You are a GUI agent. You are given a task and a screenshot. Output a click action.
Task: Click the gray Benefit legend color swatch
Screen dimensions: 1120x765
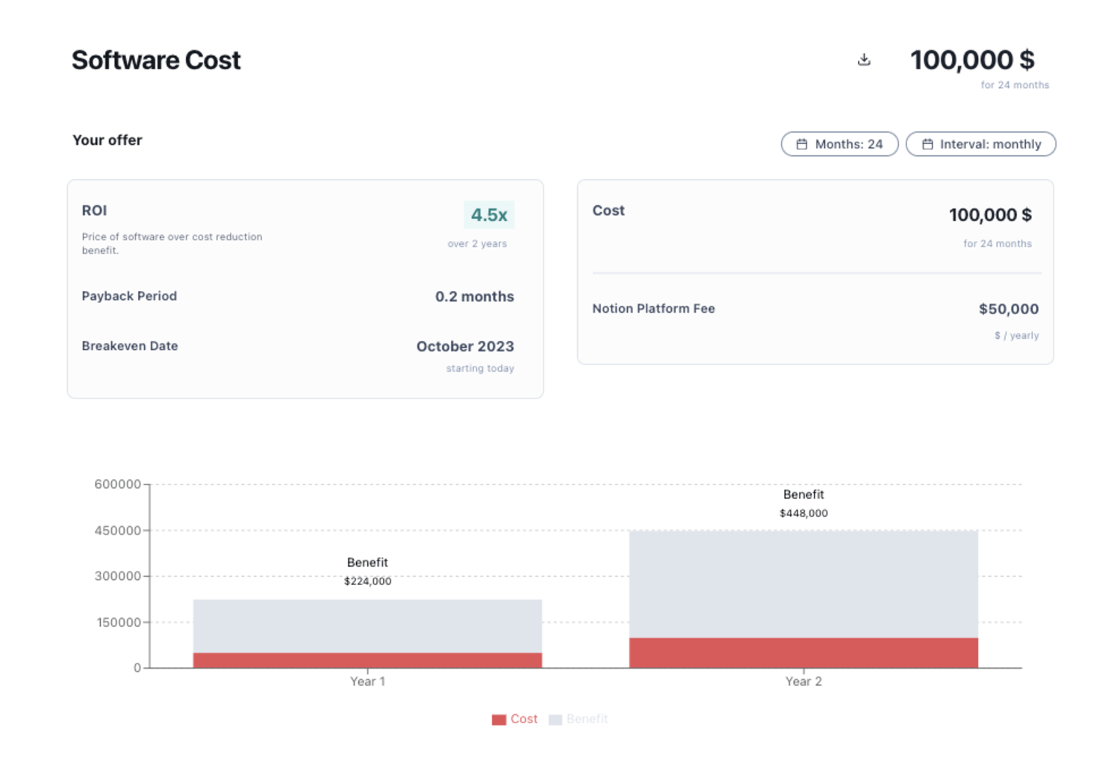pos(556,719)
